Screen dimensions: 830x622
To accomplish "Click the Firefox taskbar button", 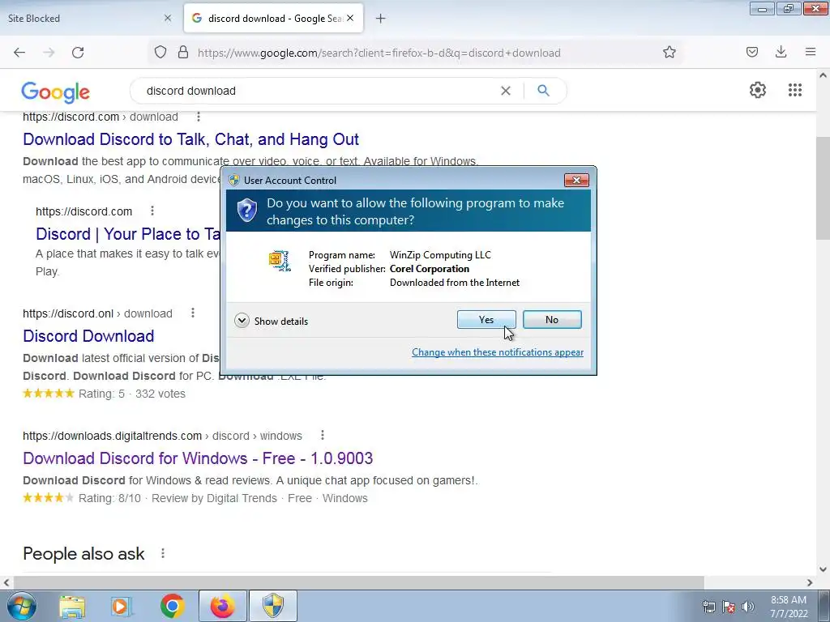I will [222, 606].
